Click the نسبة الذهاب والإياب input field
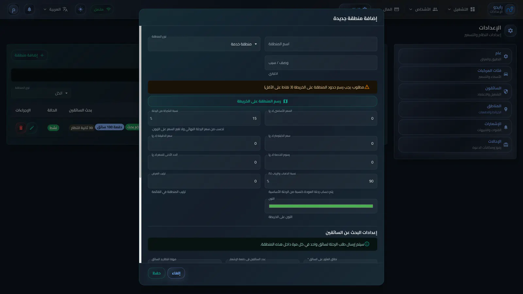 pos(321,181)
